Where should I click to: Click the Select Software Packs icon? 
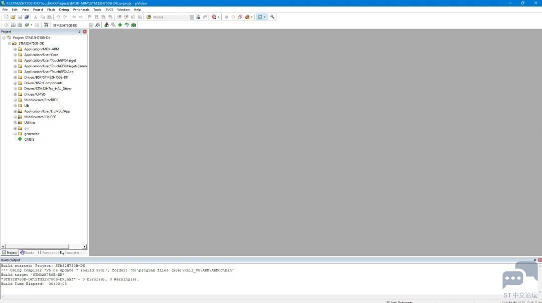click(x=127, y=25)
